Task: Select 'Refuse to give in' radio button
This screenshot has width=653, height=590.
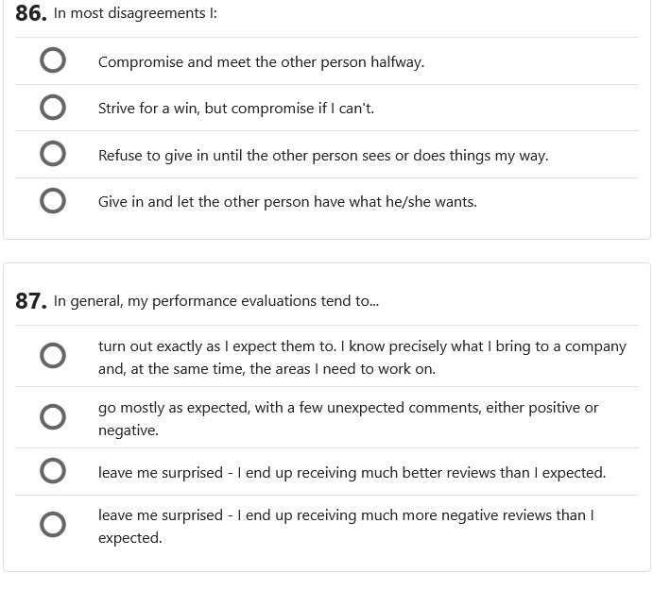Action: [x=53, y=154]
